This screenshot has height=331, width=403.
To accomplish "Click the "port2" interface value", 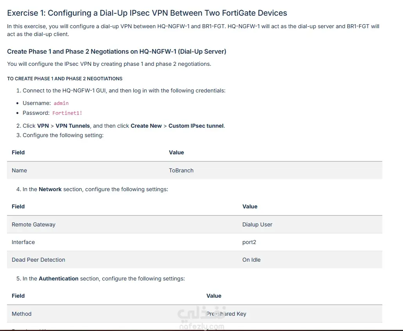I will point(249,242).
